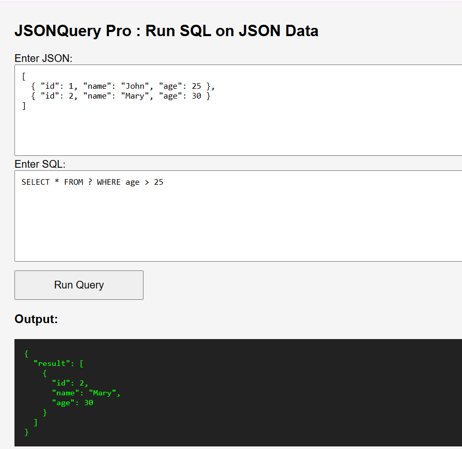Image resolution: width=462 pixels, height=449 pixels.
Task: Click the JSONQuery Pro page heading
Action: [166, 31]
